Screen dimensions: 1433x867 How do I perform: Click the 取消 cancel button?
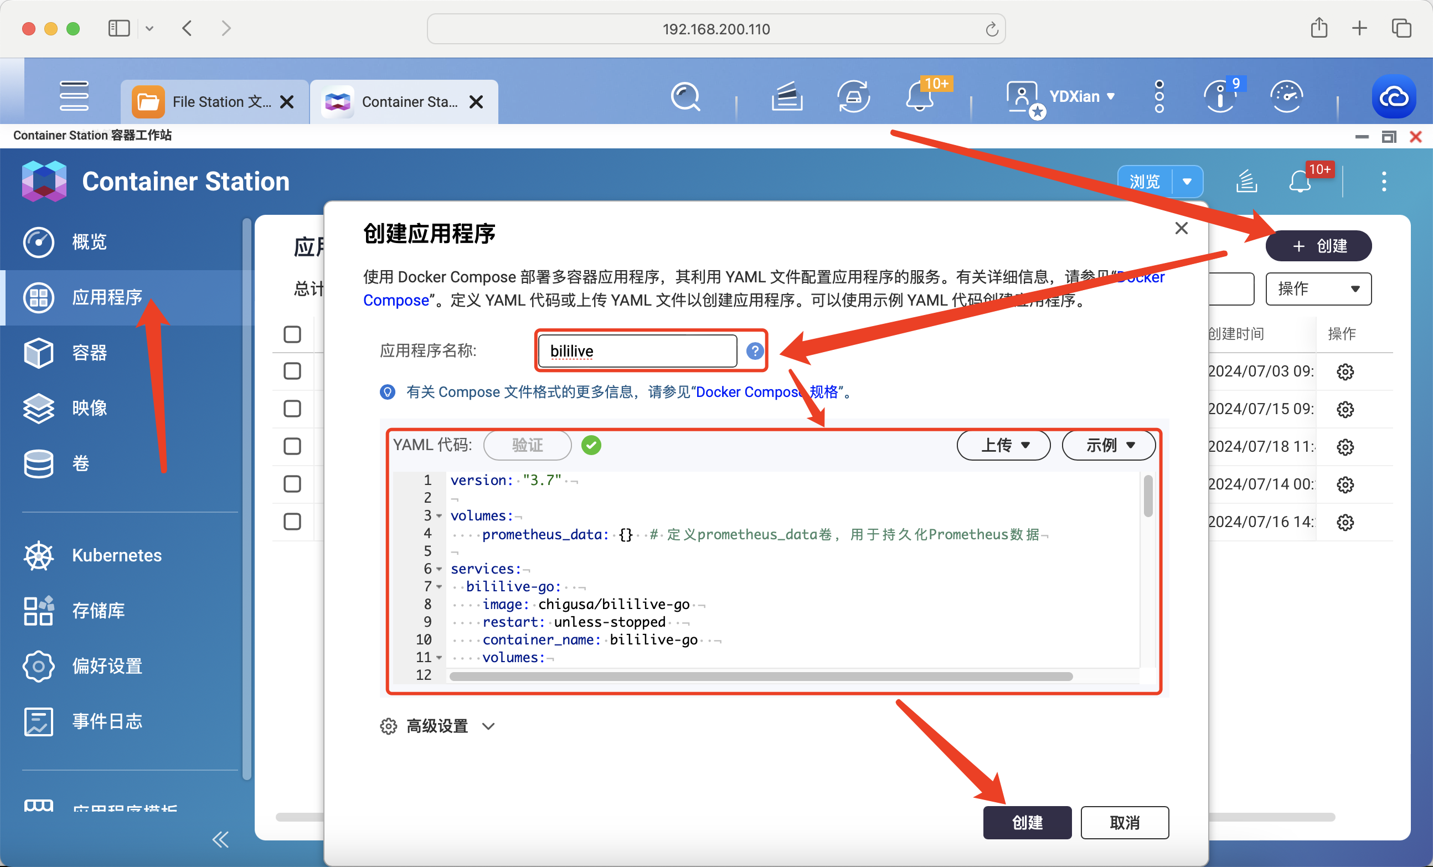pos(1124,822)
